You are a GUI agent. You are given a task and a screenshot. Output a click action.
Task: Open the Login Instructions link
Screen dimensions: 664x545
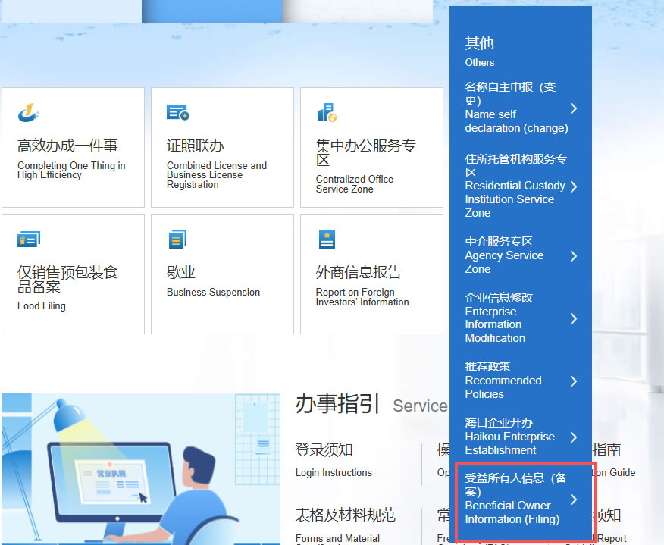(x=334, y=472)
